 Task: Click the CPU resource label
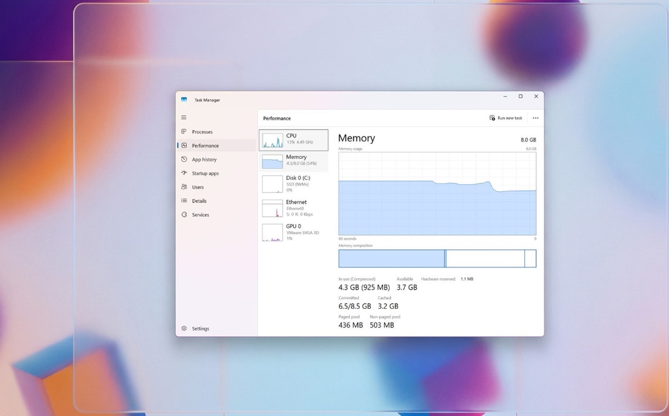coord(291,135)
